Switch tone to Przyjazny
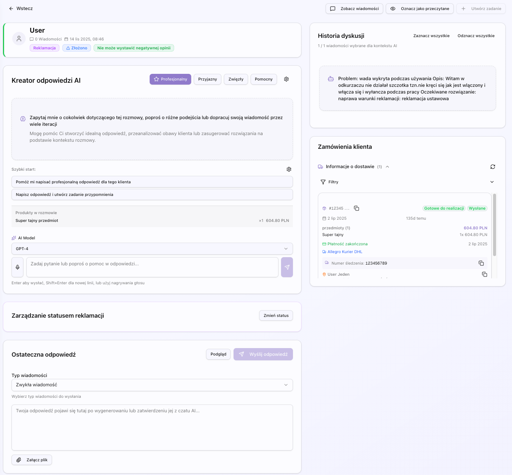Screen dimensions: 512x475 point(208,79)
